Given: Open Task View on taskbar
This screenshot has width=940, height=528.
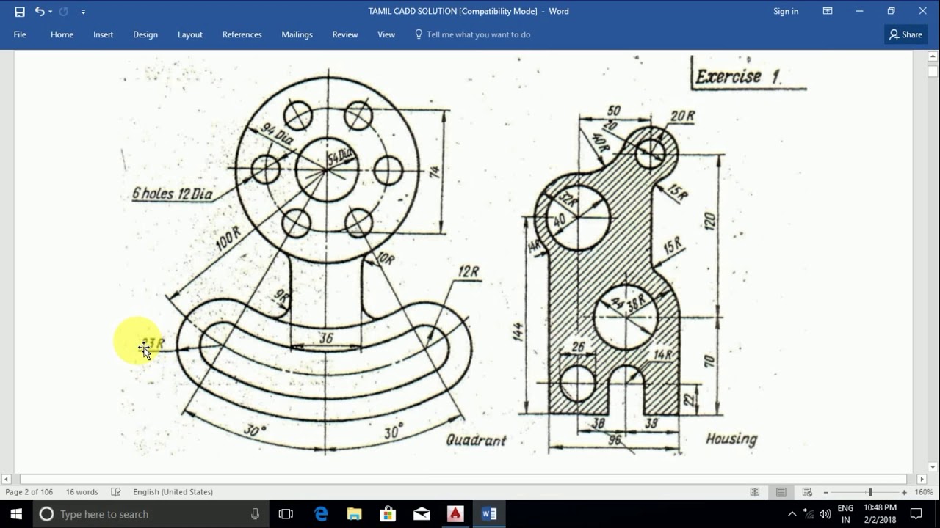Looking at the screenshot, I should (286, 514).
